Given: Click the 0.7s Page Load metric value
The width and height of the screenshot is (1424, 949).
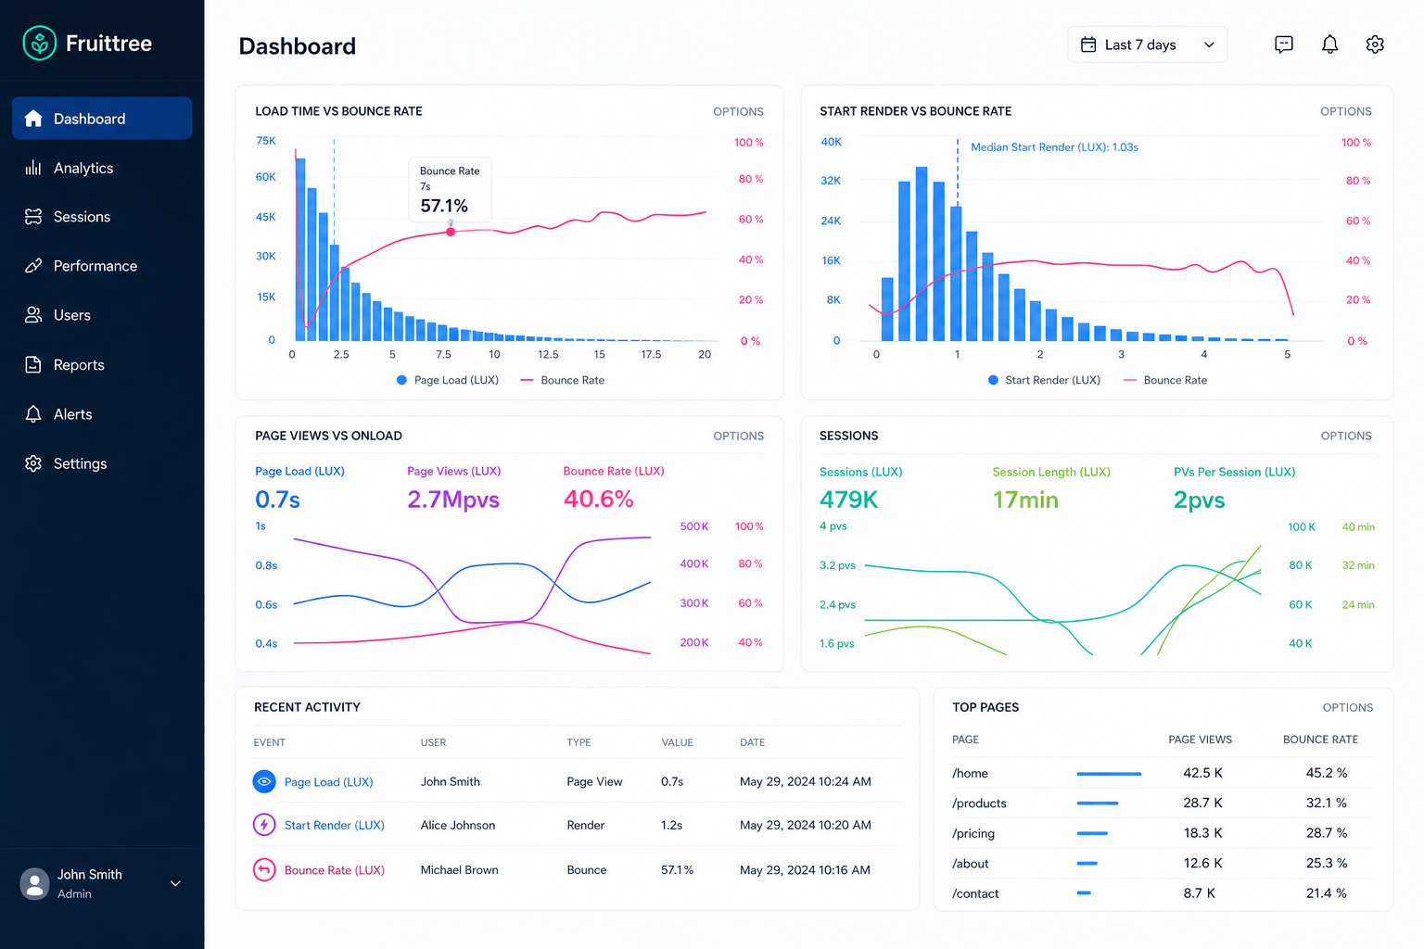Looking at the screenshot, I should [277, 500].
